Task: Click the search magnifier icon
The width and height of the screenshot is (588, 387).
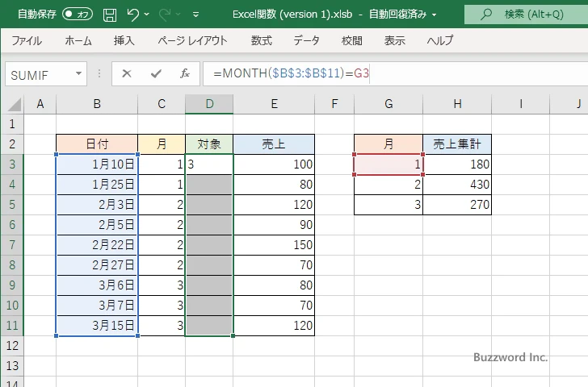Action: 485,14
